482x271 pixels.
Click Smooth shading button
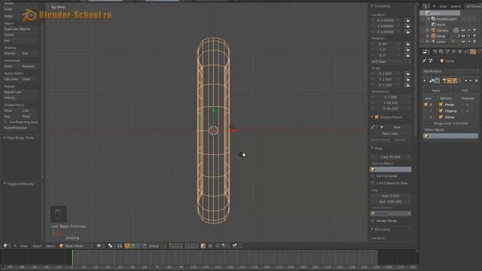(11, 53)
